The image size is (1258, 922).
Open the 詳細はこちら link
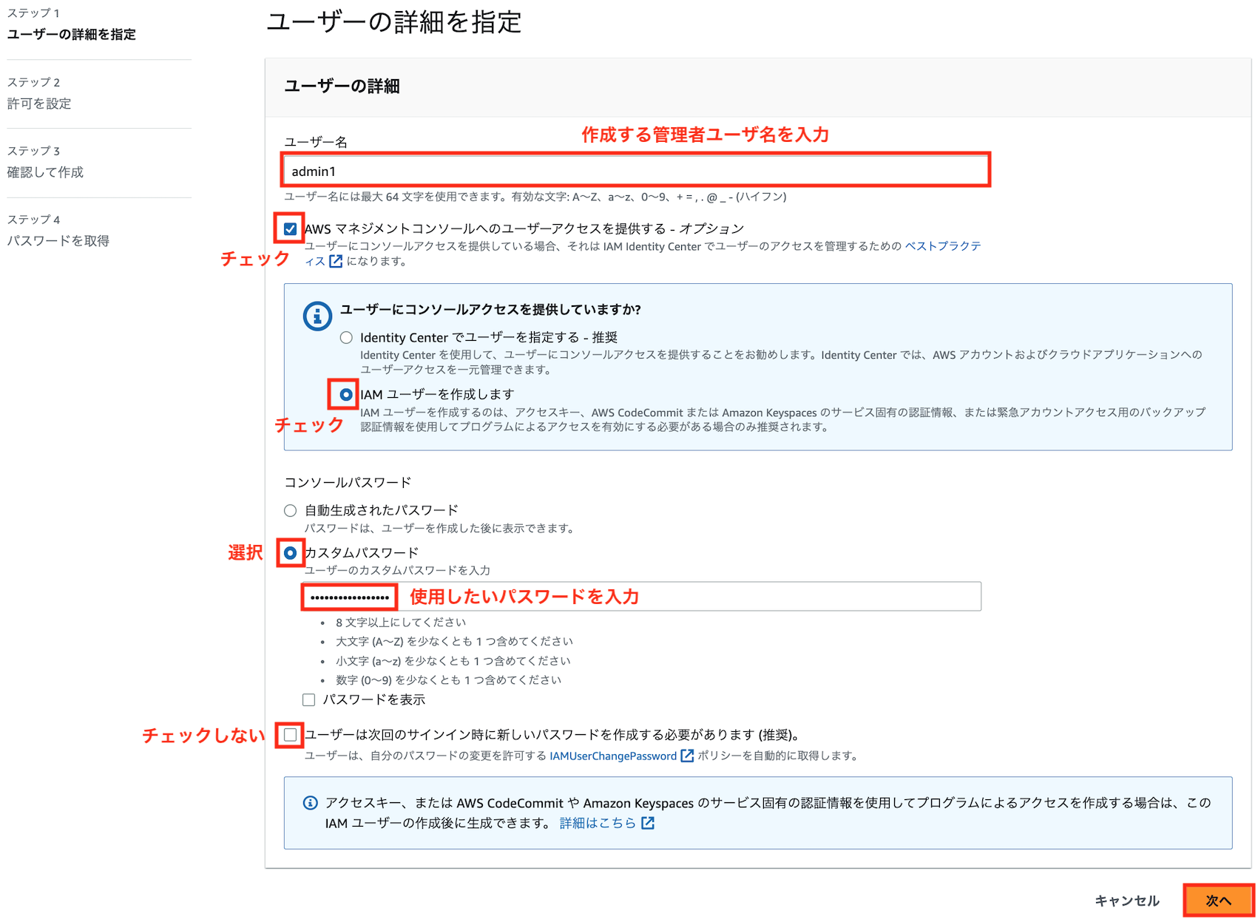coord(598,823)
